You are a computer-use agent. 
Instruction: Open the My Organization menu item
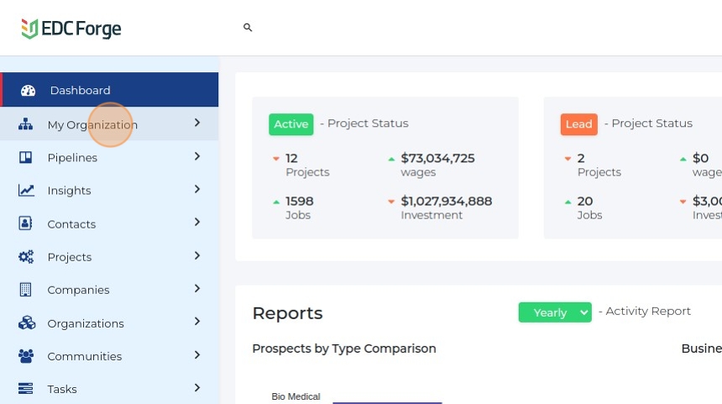109,124
